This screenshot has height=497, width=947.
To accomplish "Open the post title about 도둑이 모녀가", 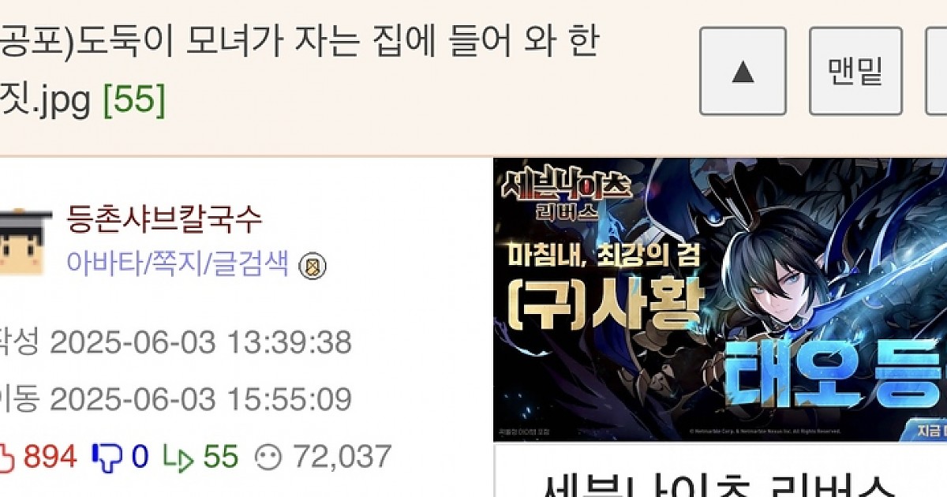I will pos(298,71).
